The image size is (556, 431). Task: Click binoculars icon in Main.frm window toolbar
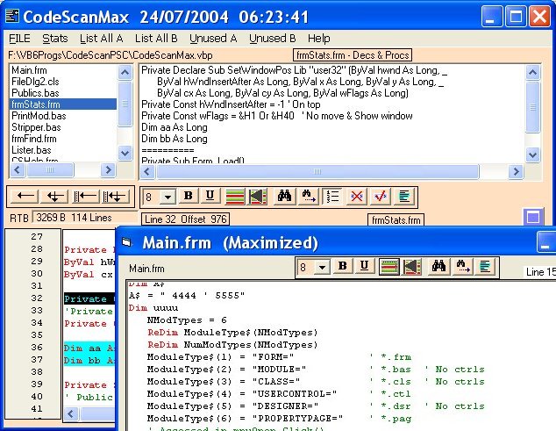coord(438,266)
